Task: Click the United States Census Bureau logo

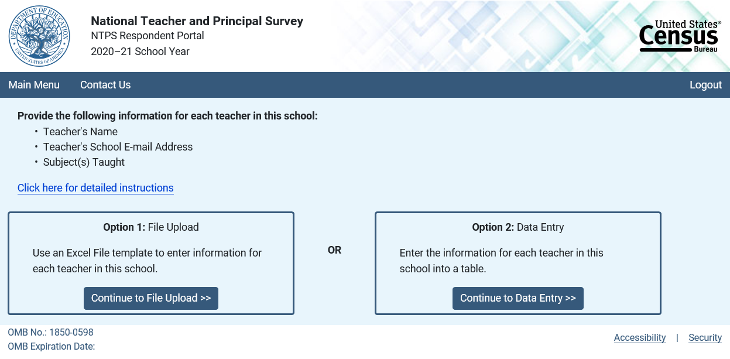Action: click(x=680, y=36)
